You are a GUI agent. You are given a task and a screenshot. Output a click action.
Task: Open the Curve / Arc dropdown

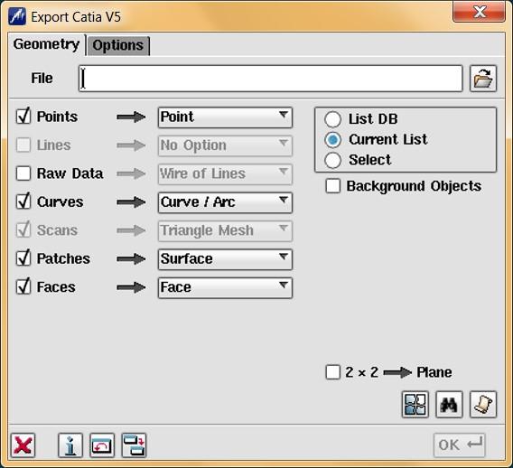225,202
